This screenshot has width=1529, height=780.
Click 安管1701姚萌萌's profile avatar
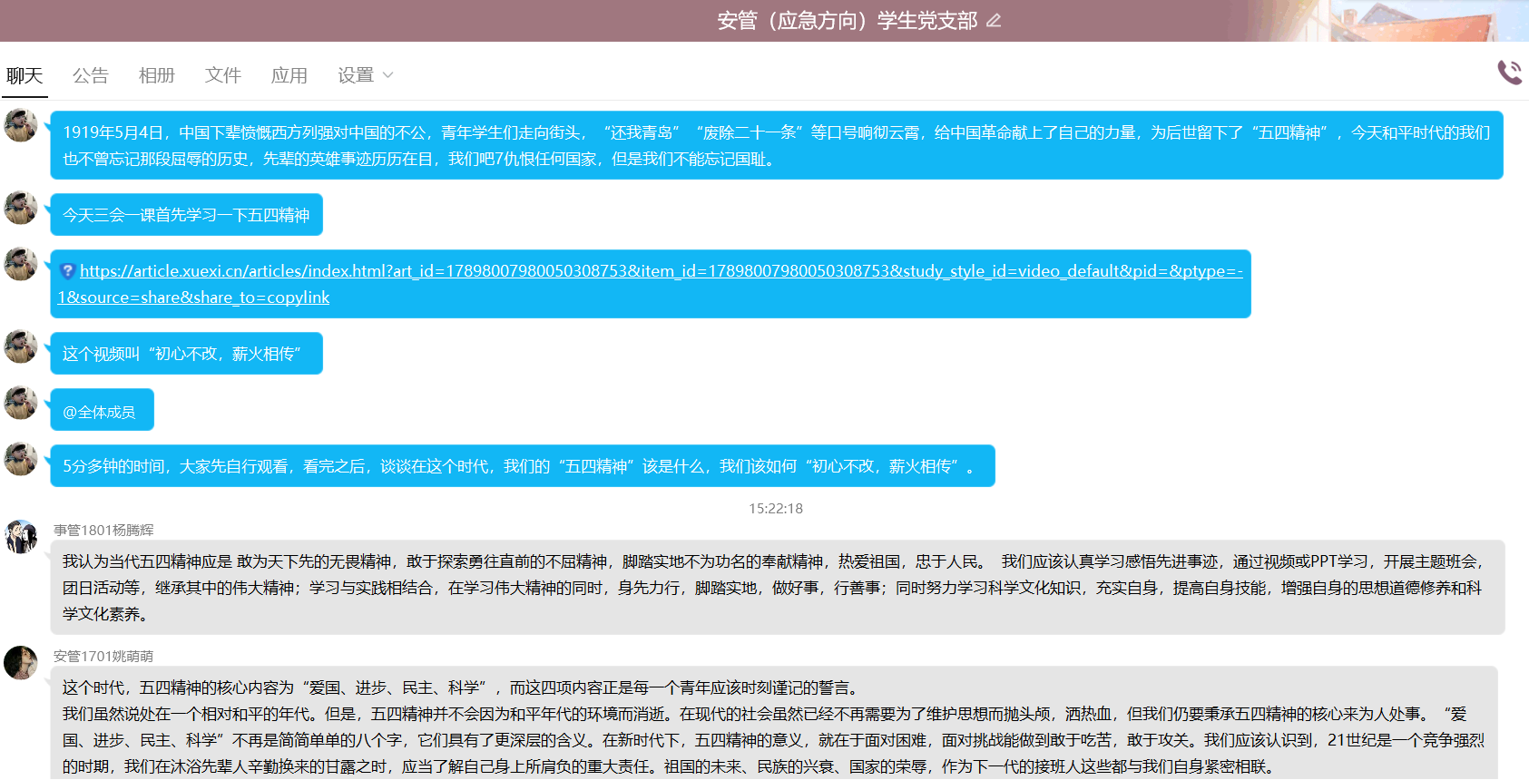20,663
